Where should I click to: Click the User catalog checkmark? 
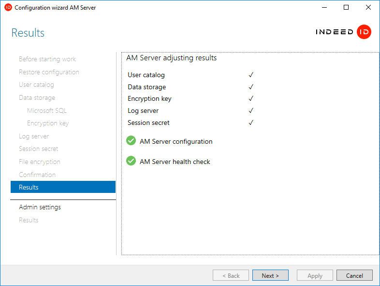pyautogui.click(x=251, y=75)
